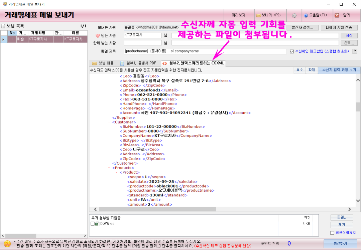
Task: Send mail with 보내기 <F9> button
Action: 270,15
